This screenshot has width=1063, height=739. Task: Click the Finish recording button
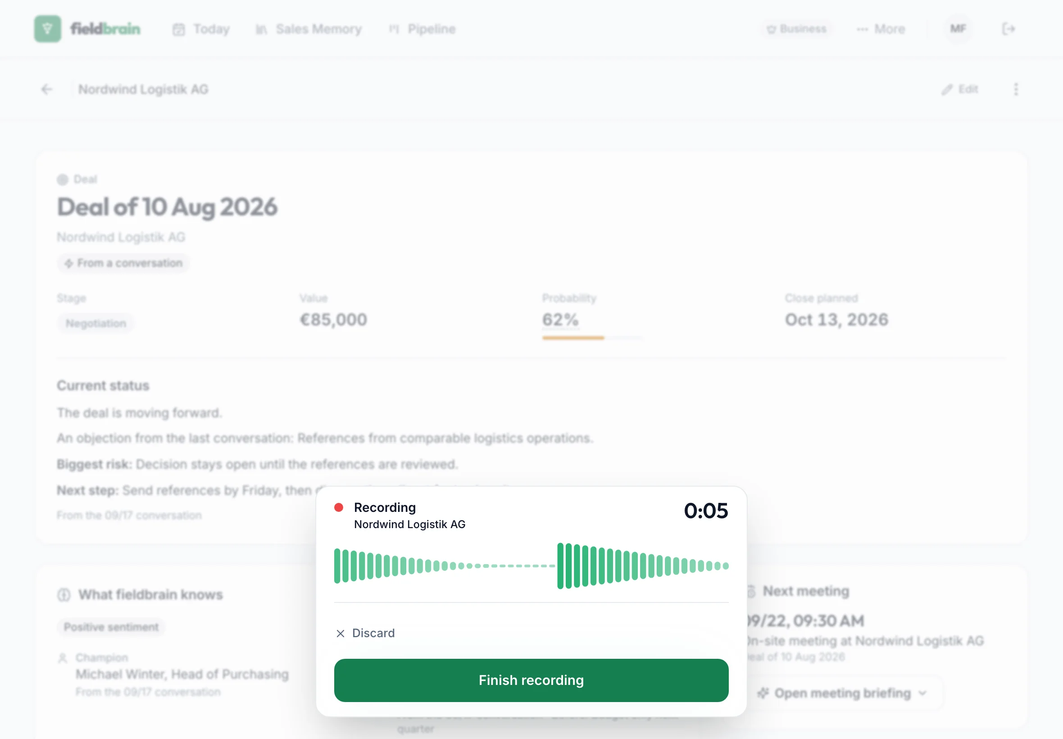click(531, 680)
